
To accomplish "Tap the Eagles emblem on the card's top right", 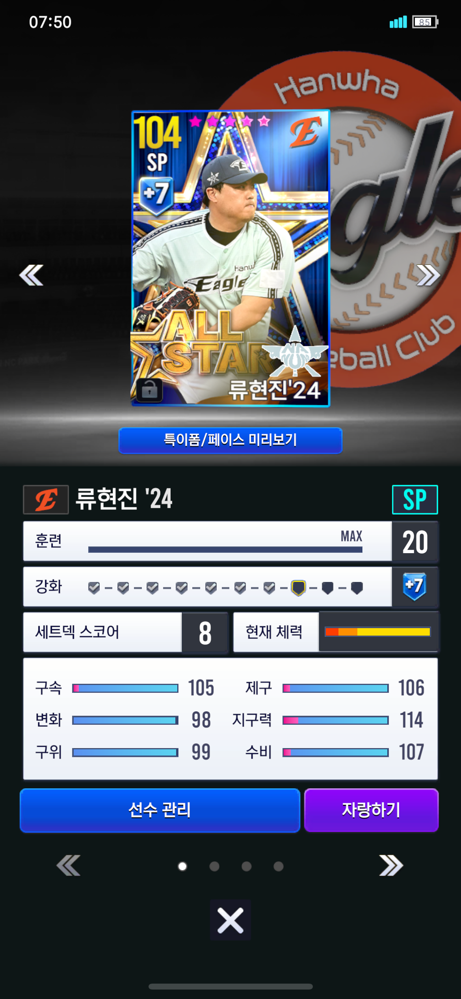I will (305, 133).
